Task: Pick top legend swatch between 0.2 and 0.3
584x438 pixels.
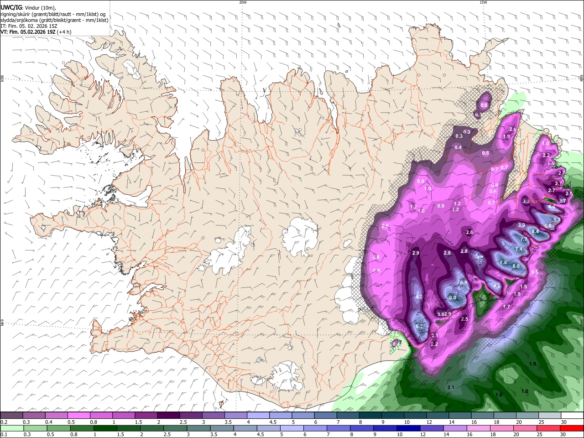Action: (11, 415)
